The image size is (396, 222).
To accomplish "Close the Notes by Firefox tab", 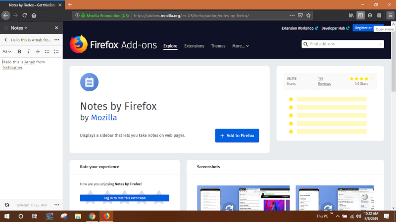I will (60, 5).
